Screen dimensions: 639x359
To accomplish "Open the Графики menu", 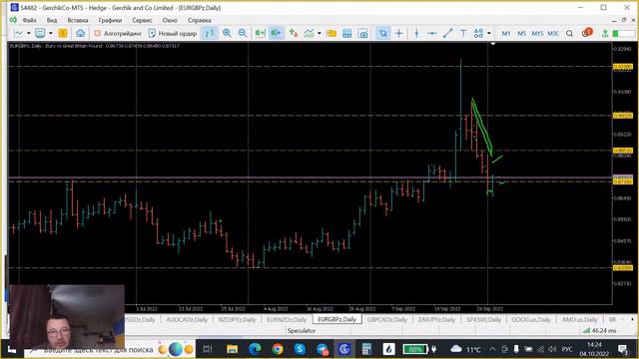I will click(x=110, y=20).
